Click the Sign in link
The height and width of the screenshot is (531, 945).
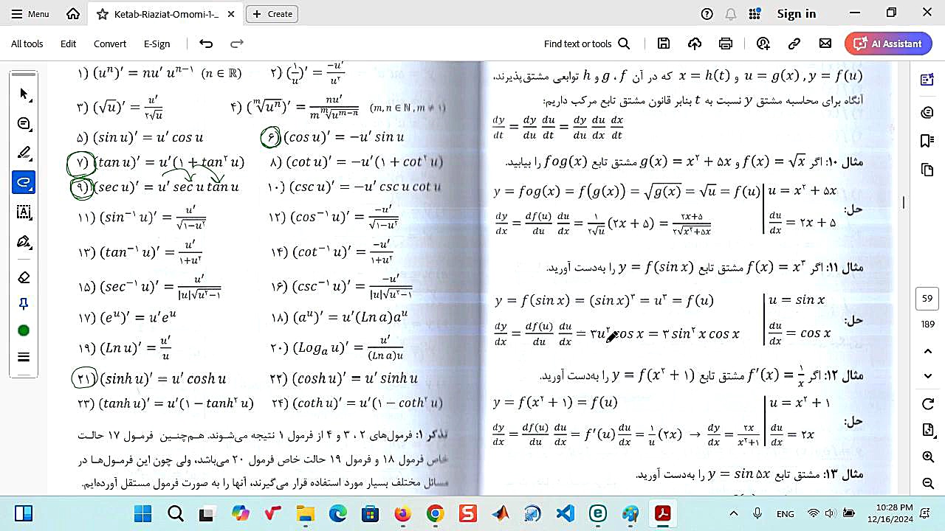(x=797, y=14)
